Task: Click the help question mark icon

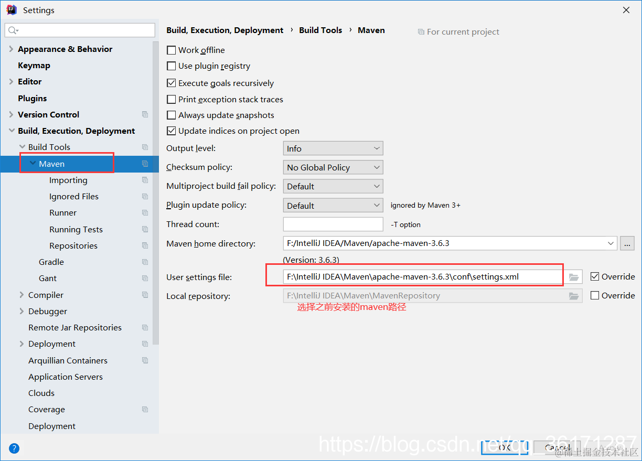Action: coord(14,448)
